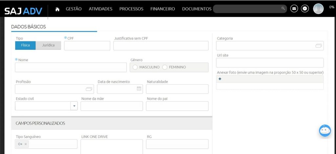Click the Nome input field
Image resolution: width=336 pixels, height=154 pixels.
[x=71, y=67]
